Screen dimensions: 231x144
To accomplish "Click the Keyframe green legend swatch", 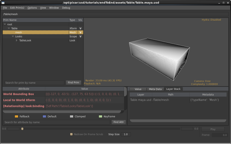I will [101, 116].
